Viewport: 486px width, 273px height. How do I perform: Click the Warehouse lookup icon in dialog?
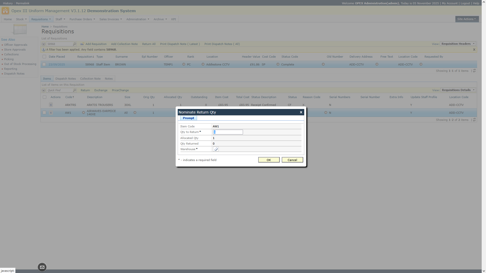pos(216,149)
